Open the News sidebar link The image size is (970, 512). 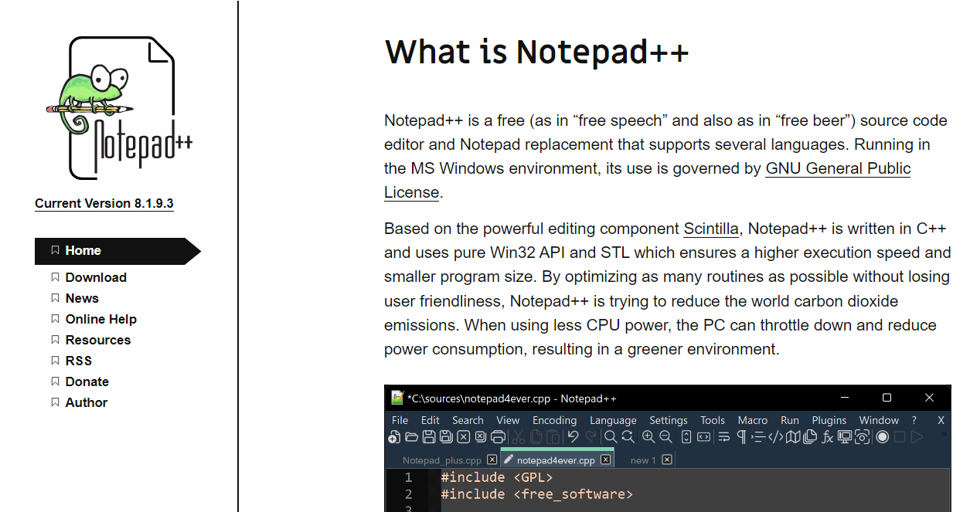click(x=82, y=298)
